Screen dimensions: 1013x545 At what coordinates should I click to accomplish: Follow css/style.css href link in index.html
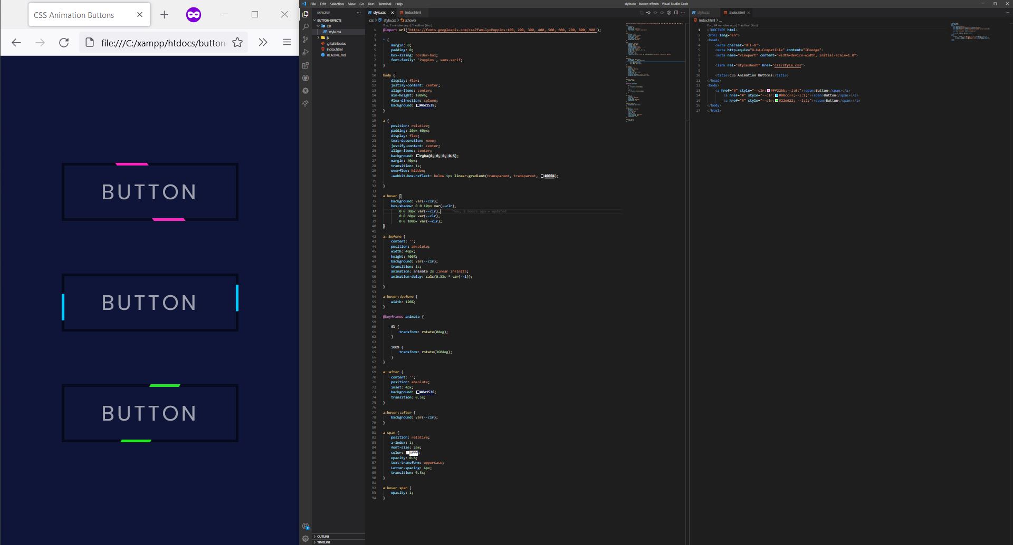coord(788,65)
